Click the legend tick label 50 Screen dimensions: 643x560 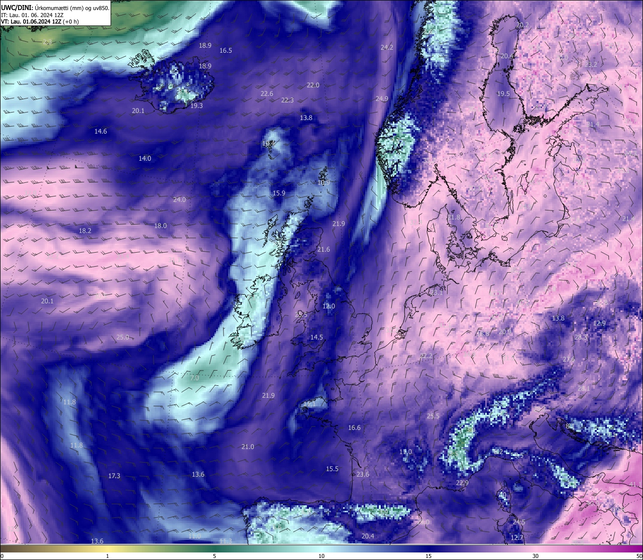coord(639,556)
